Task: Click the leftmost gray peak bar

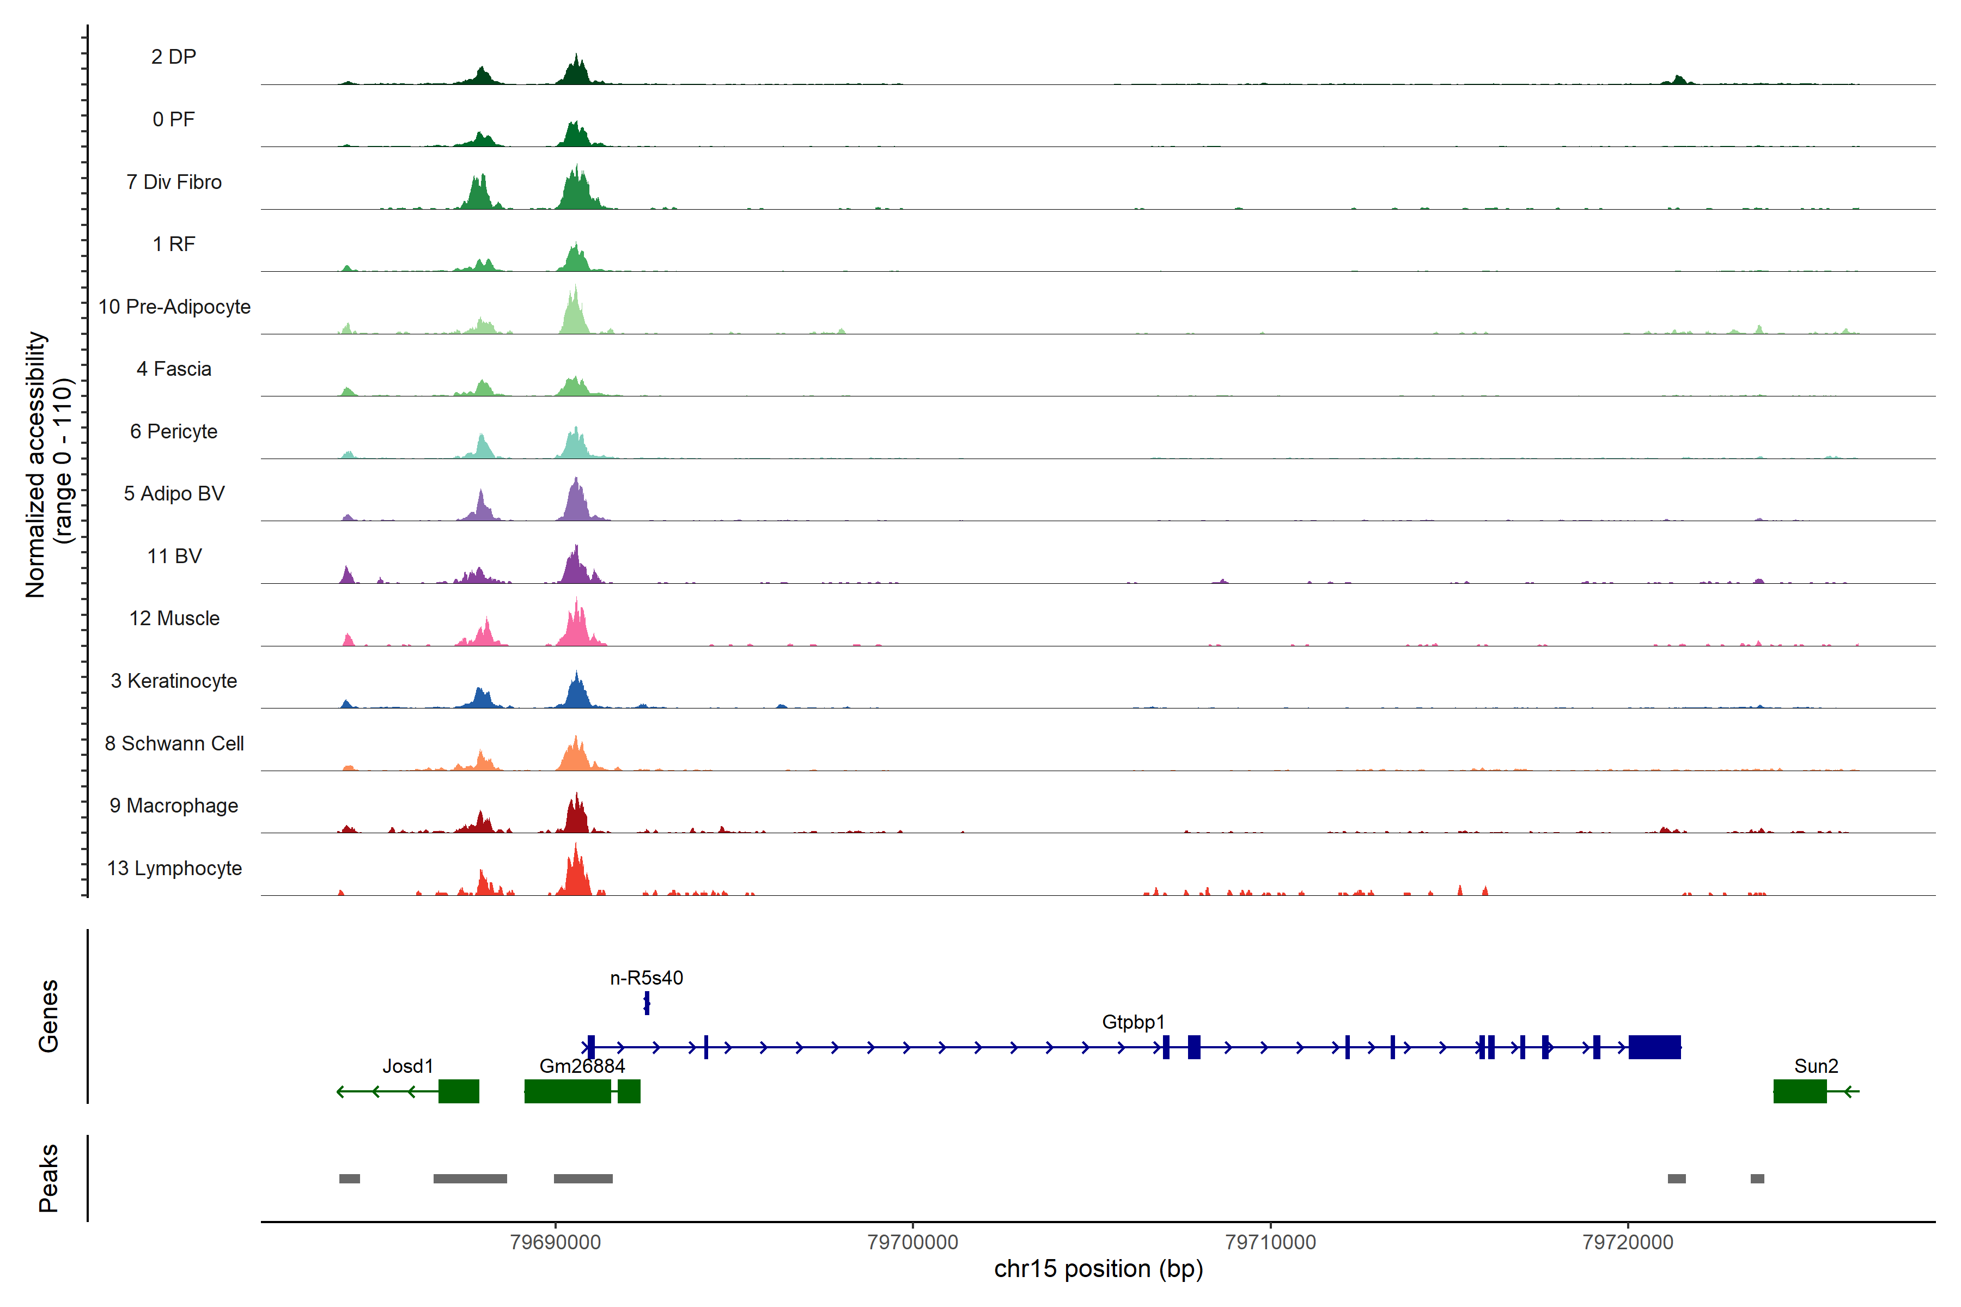Action: 349,1178
